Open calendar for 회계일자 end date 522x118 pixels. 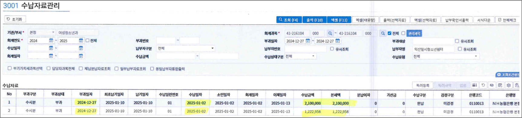(81, 56)
